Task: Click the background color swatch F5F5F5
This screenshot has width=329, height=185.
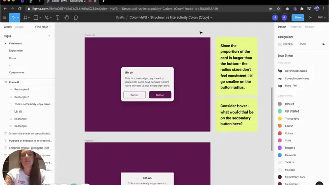Action: pos(280,44)
